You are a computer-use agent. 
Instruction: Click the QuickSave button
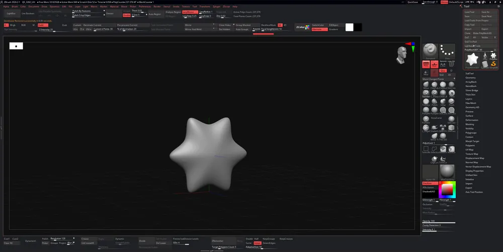click(x=412, y=2)
